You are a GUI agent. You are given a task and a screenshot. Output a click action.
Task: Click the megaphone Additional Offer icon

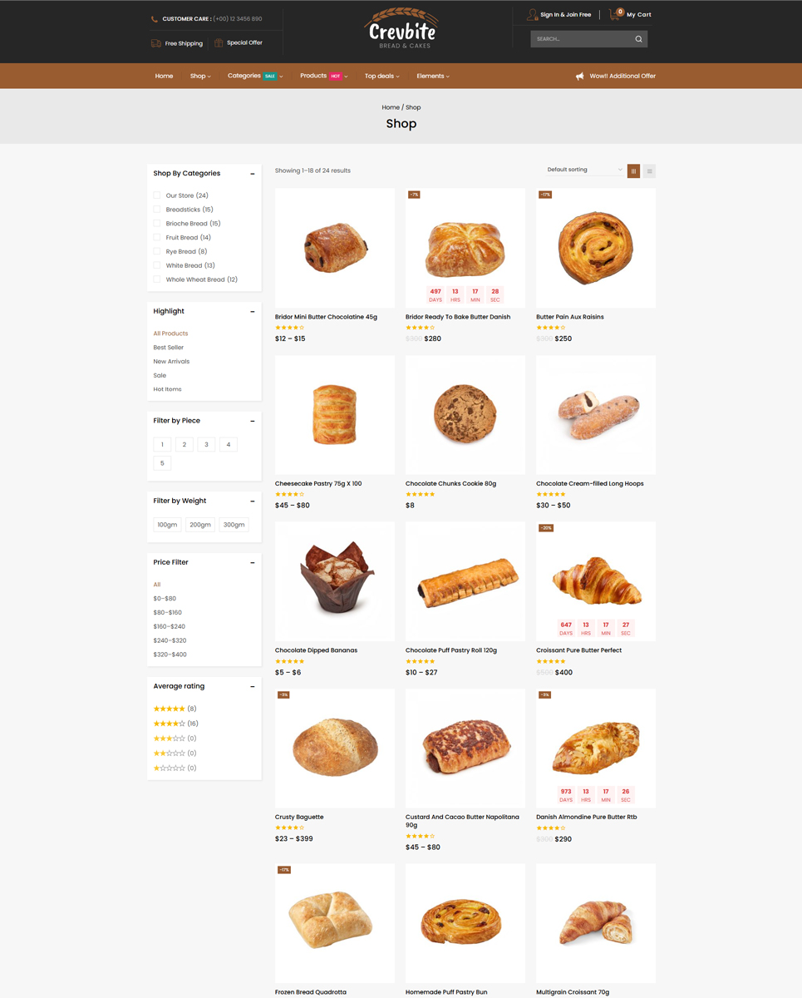[580, 76]
